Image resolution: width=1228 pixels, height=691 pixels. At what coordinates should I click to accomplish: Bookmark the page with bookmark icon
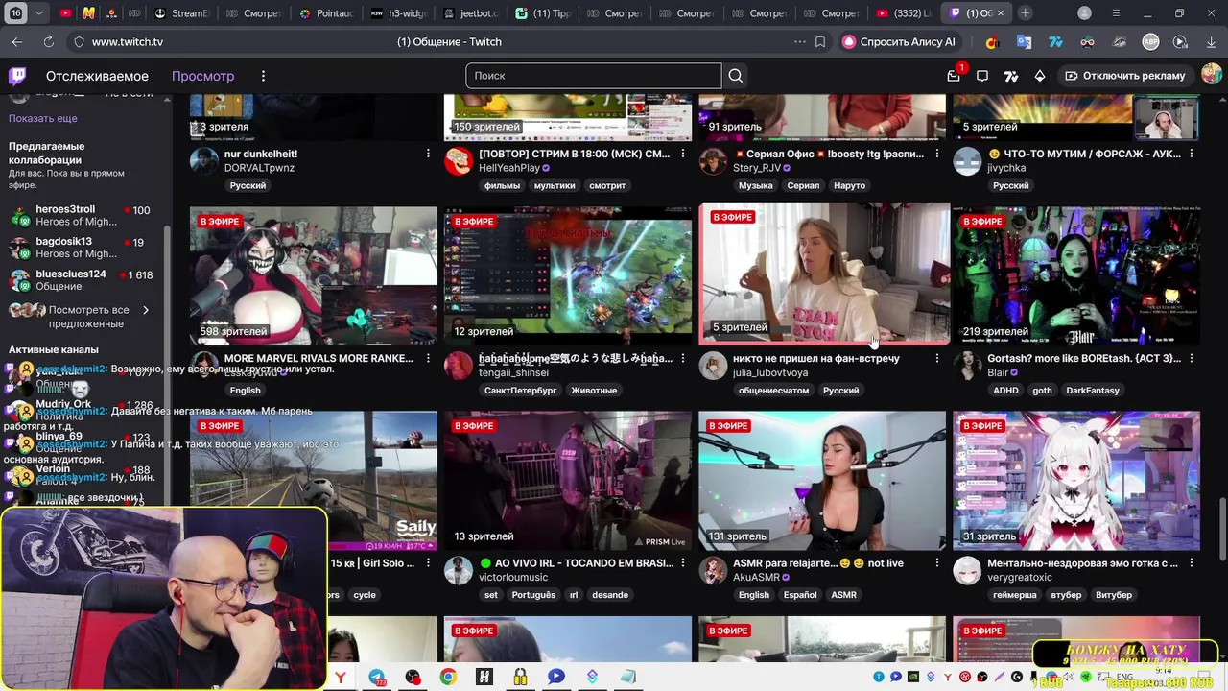click(x=820, y=42)
